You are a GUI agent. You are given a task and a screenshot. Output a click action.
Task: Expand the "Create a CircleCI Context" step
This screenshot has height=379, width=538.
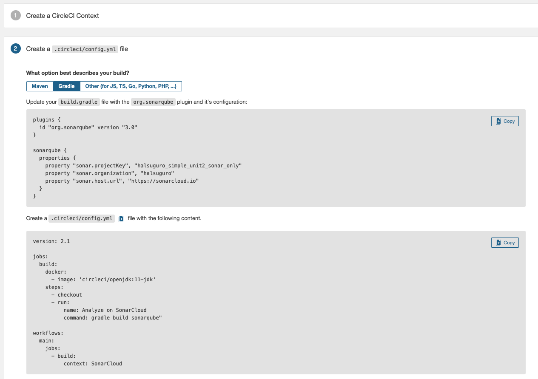point(63,16)
